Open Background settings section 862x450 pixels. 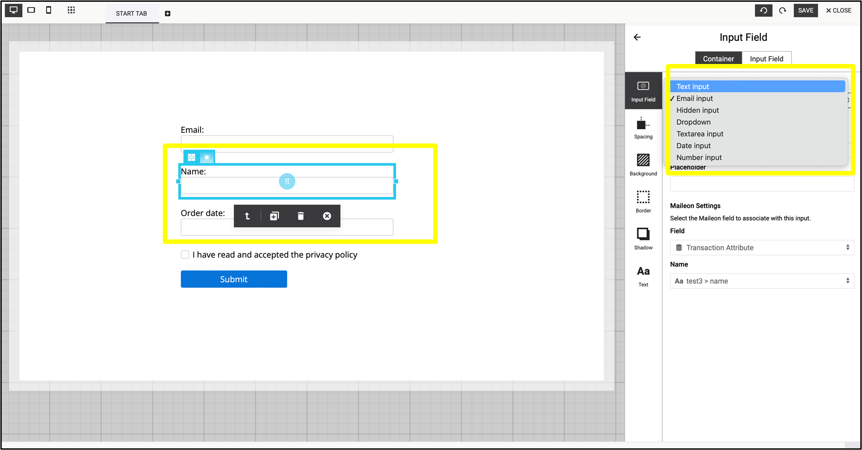click(x=643, y=165)
